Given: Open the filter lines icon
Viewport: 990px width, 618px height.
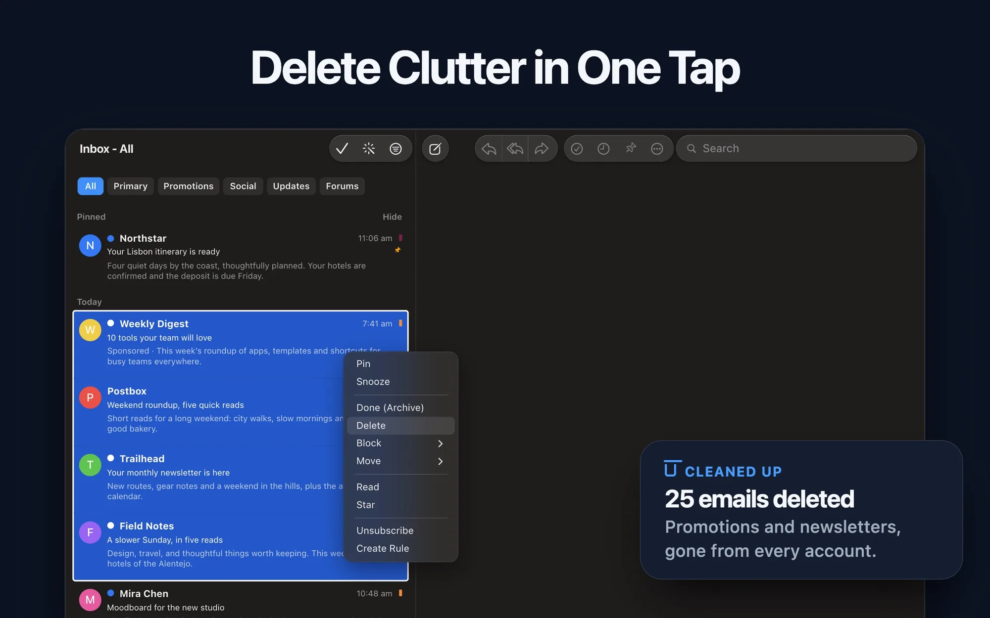Looking at the screenshot, I should tap(396, 148).
